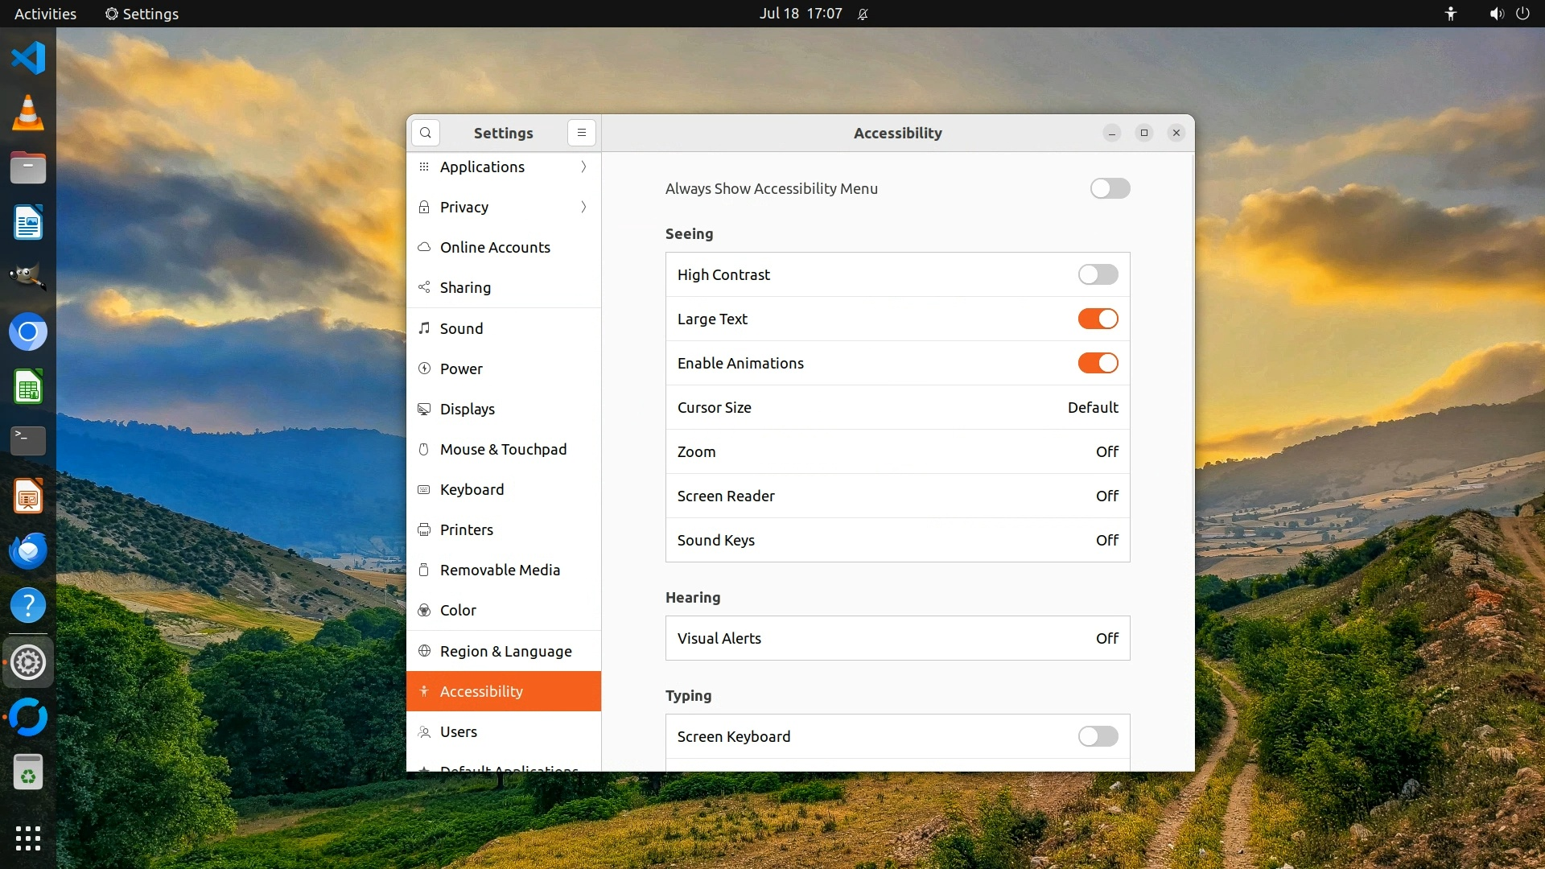
Task: Select Mouse & Touchpad in sidebar
Action: point(503,449)
